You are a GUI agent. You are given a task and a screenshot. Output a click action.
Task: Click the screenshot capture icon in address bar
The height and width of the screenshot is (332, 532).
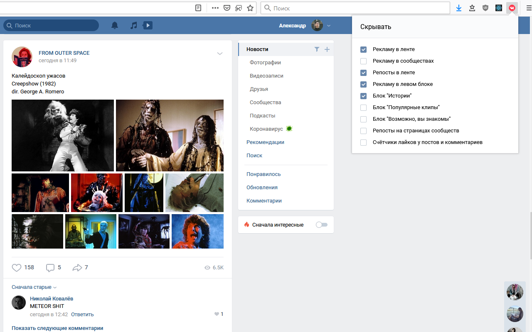pyautogui.click(x=239, y=8)
